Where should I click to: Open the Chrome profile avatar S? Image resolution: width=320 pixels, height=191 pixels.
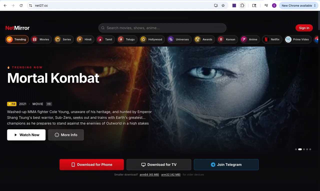click(274, 5)
